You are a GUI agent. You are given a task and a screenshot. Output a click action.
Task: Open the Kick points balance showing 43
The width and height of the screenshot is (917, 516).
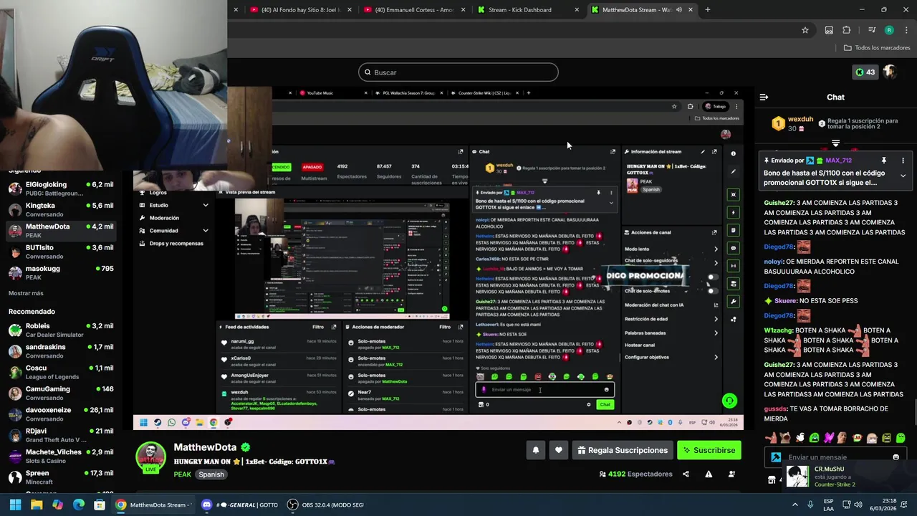(x=865, y=72)
